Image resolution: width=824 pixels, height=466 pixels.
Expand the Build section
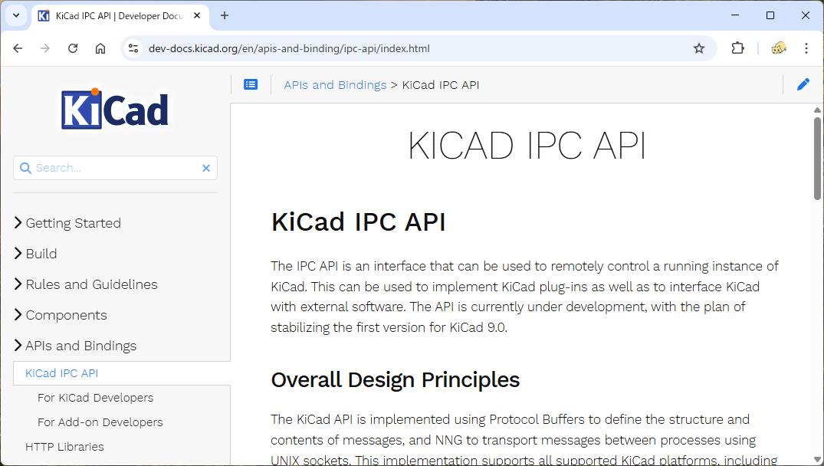click(41, 254)
